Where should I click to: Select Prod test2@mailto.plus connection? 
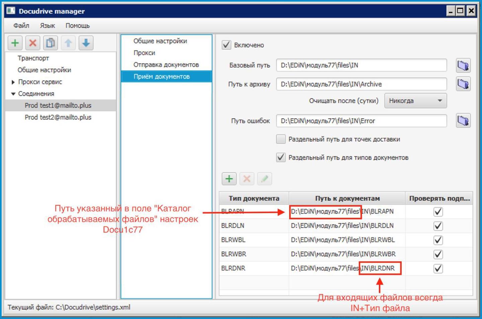(x=58, y=117)
